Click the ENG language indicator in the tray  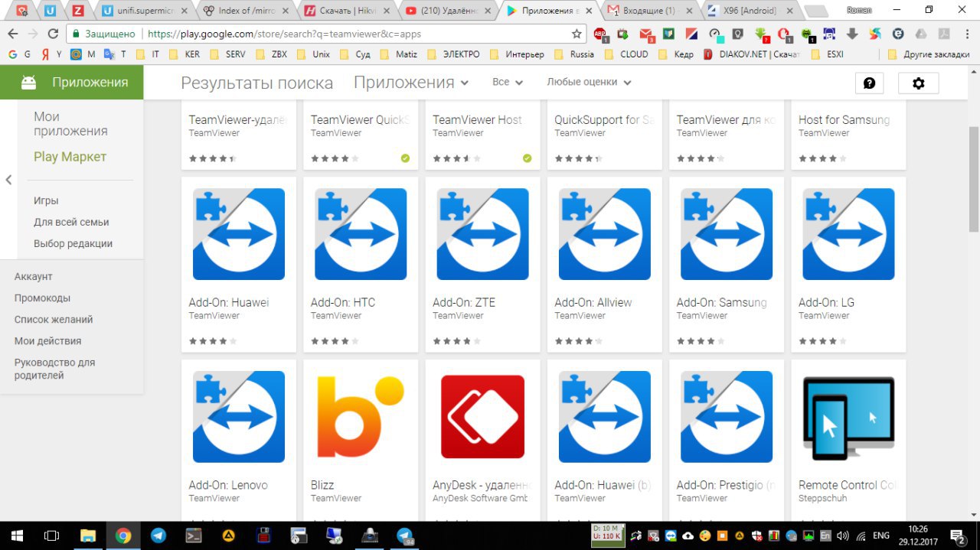(881, 535)
